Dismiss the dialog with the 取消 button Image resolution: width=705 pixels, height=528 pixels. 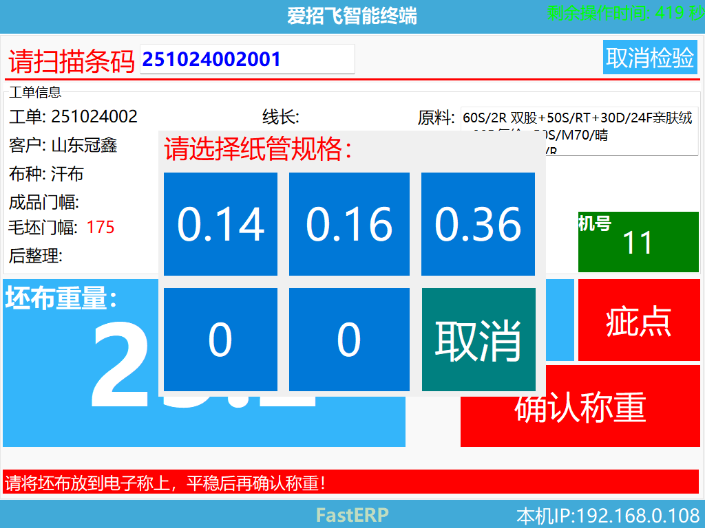477,339
